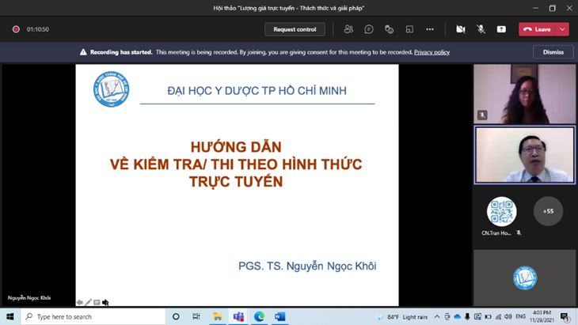Switch ENG input language indicator
This screenshot has width=578, height=325.
pyautogui.click(x=520, y=316)
